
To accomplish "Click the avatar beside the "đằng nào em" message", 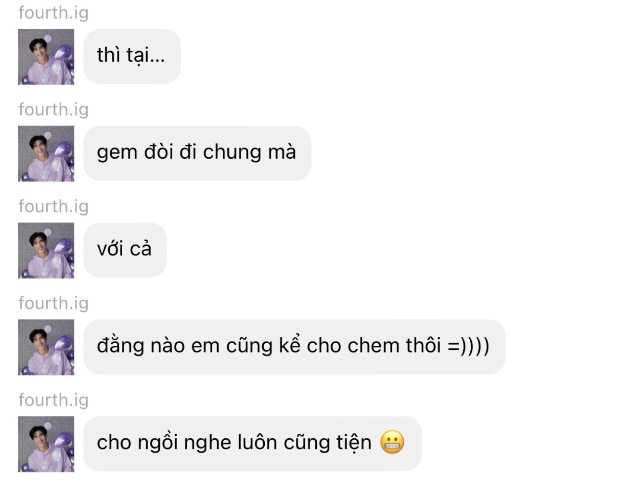I will (x=46, y=347).
